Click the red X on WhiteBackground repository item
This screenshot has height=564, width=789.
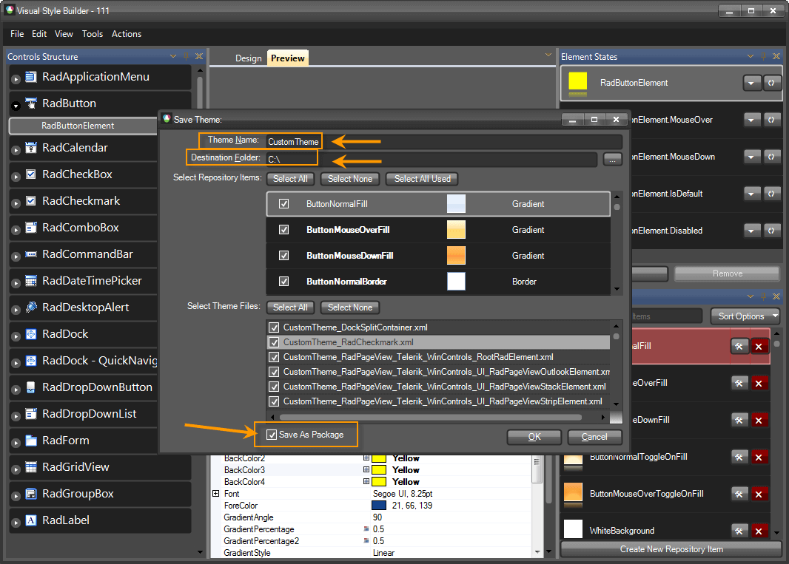(759, 531)
